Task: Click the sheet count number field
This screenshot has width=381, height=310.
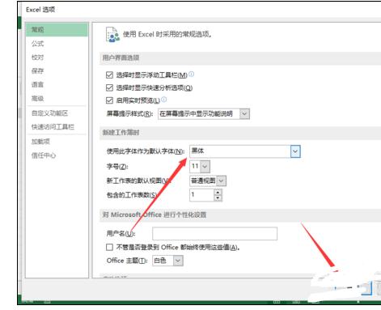Action: [x=202, y=195]
